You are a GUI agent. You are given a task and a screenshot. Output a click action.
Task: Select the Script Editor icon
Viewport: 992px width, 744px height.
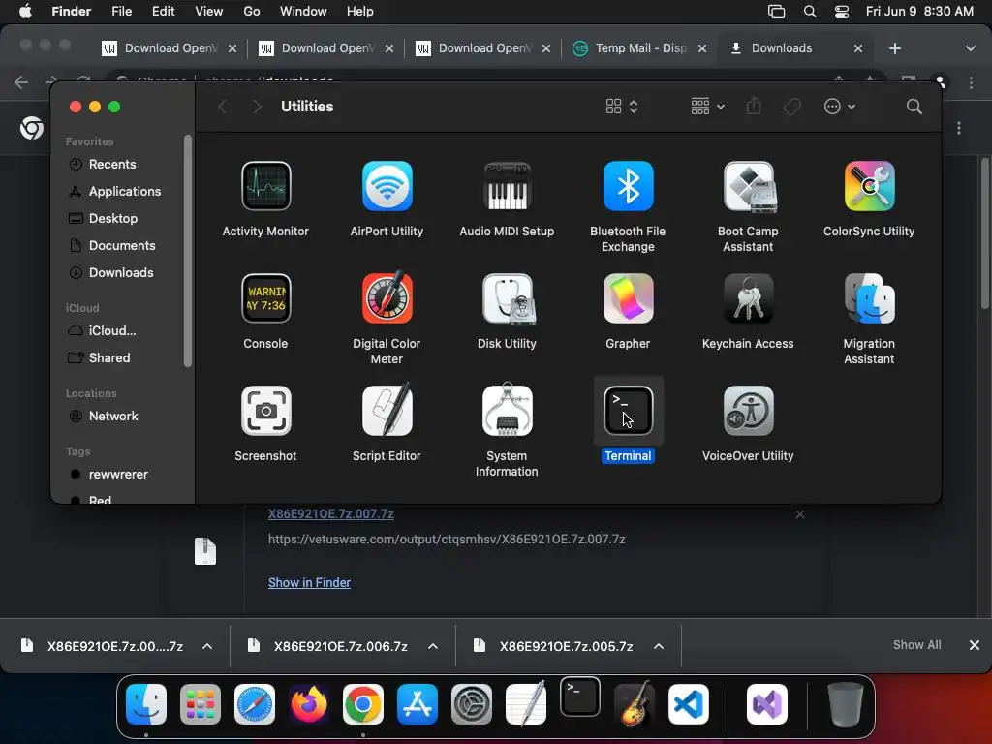coord(387,411)
